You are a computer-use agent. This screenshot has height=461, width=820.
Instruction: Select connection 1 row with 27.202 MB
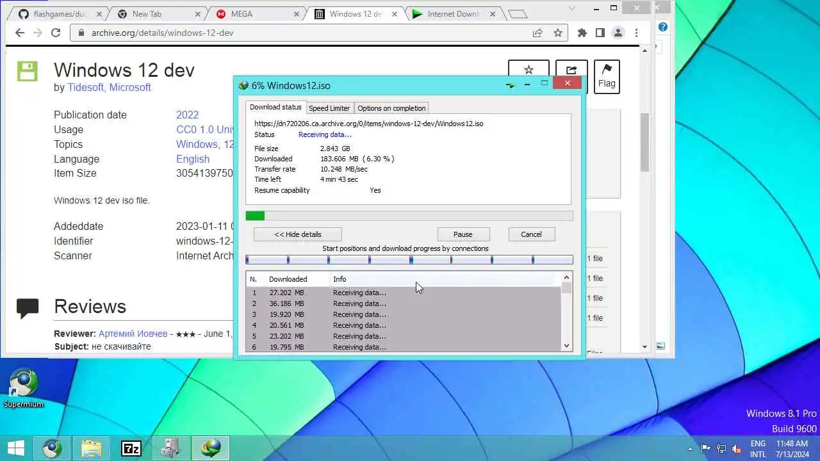[x=404, y=293]
